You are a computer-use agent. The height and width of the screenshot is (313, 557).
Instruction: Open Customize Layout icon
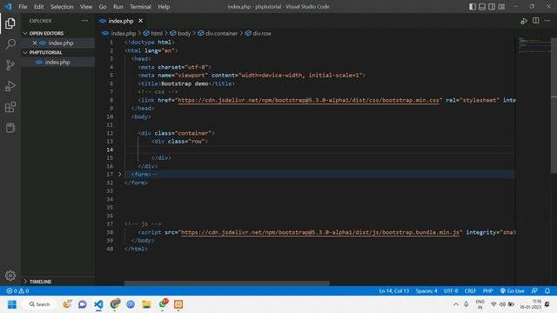pyautogui.click(x=501, y=7)
